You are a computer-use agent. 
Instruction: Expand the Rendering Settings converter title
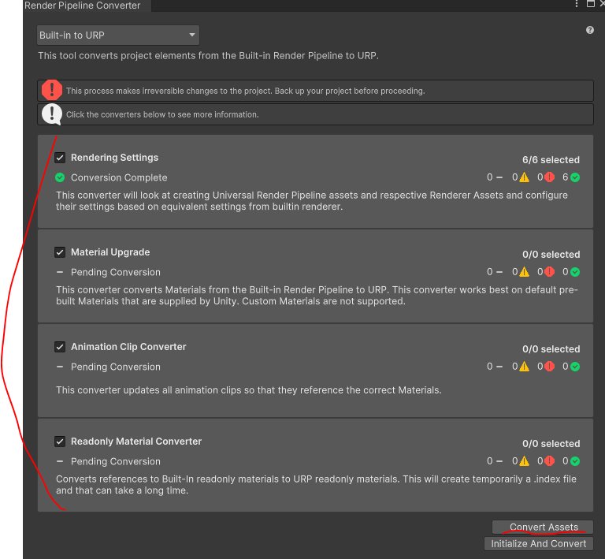pos(114,158)
